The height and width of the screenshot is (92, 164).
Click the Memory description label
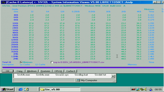point(132,65)
